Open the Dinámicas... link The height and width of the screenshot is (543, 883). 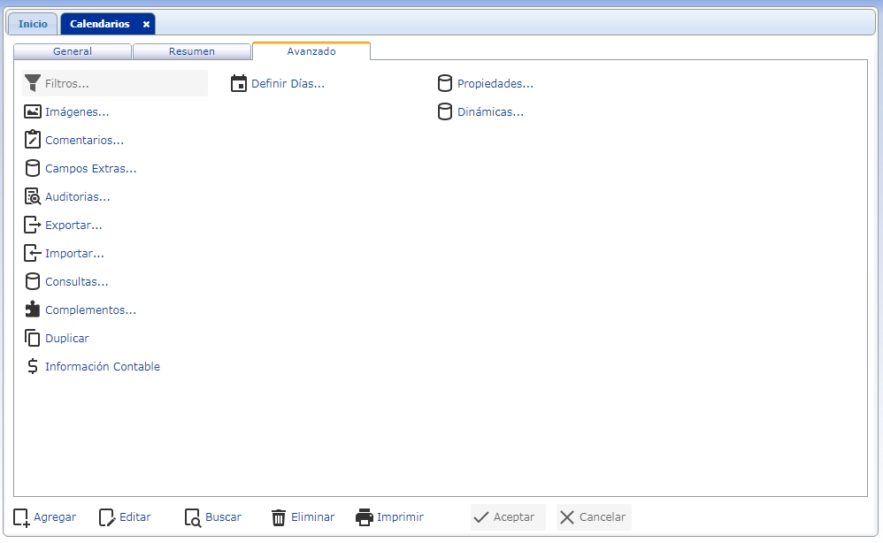pyautogui.click(x=490, y=111)
